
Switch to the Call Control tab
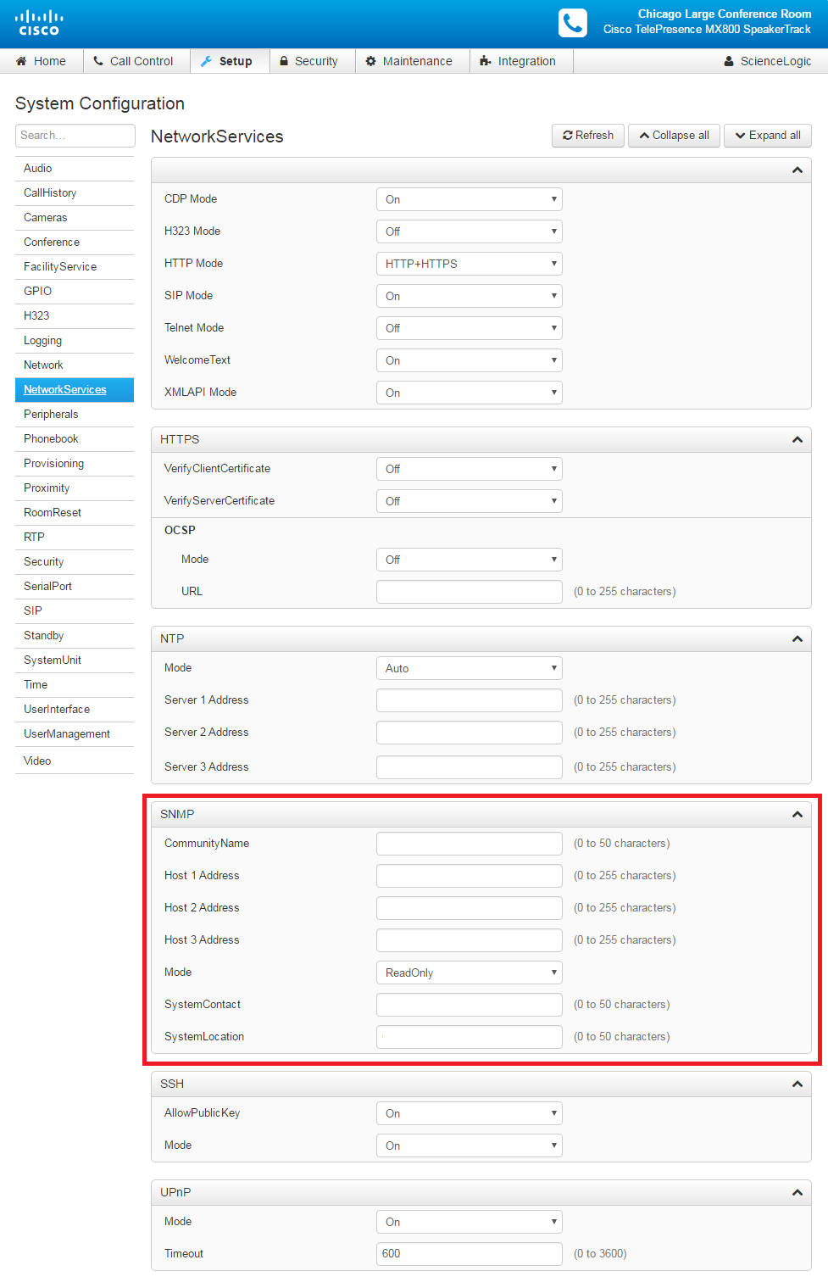coord(133,61)
